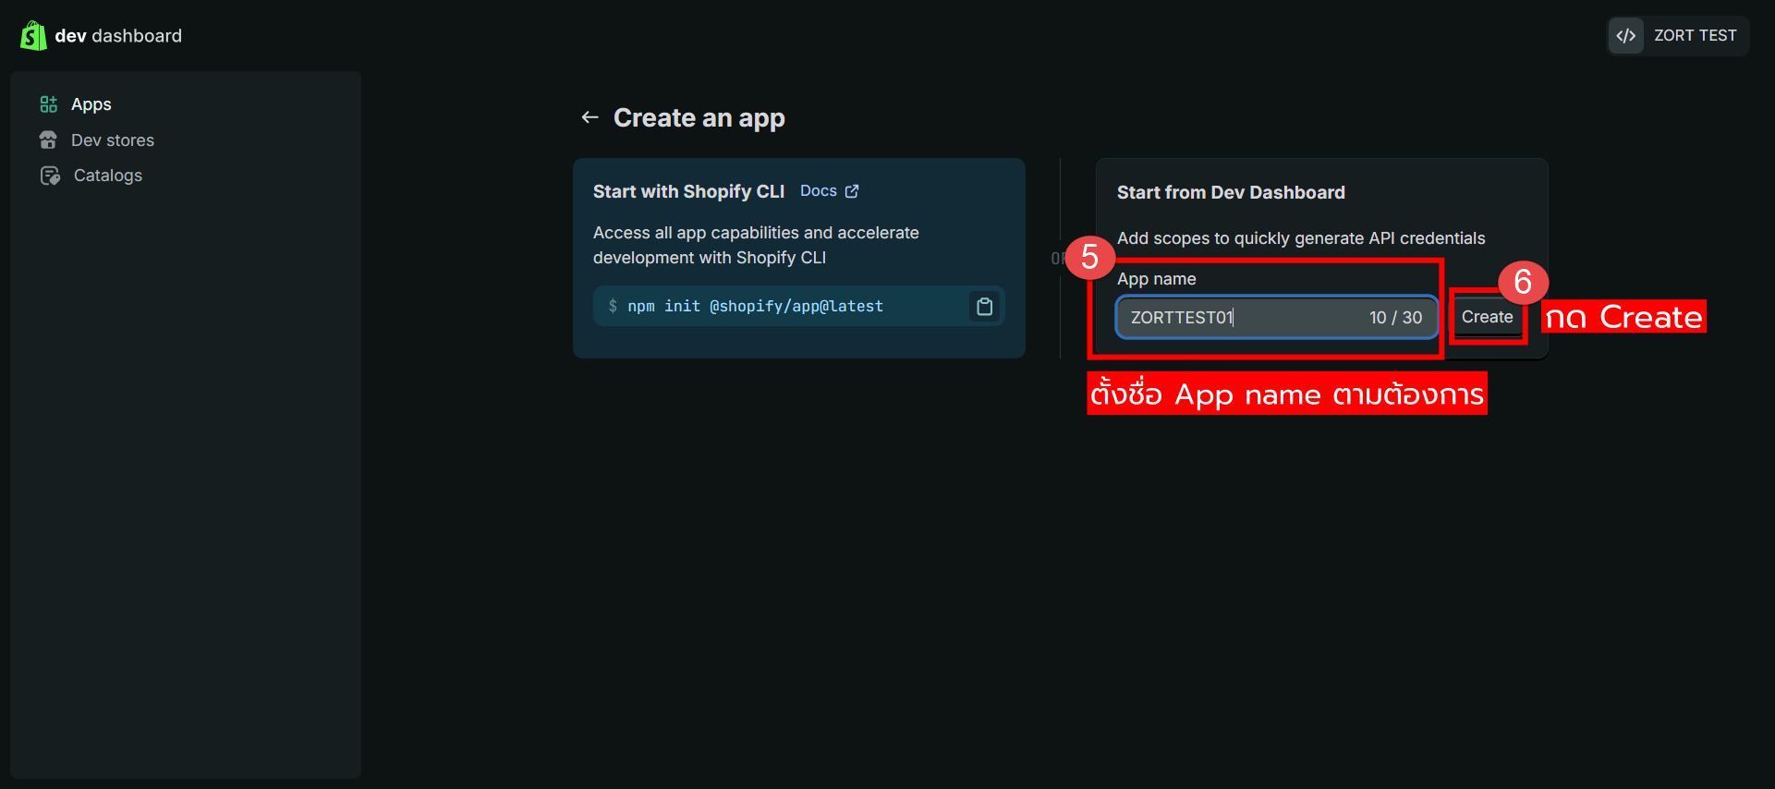The image size is (1775, 789).
Task: Open the Shopify CLI Docs link
Action: tap(819, 191)
